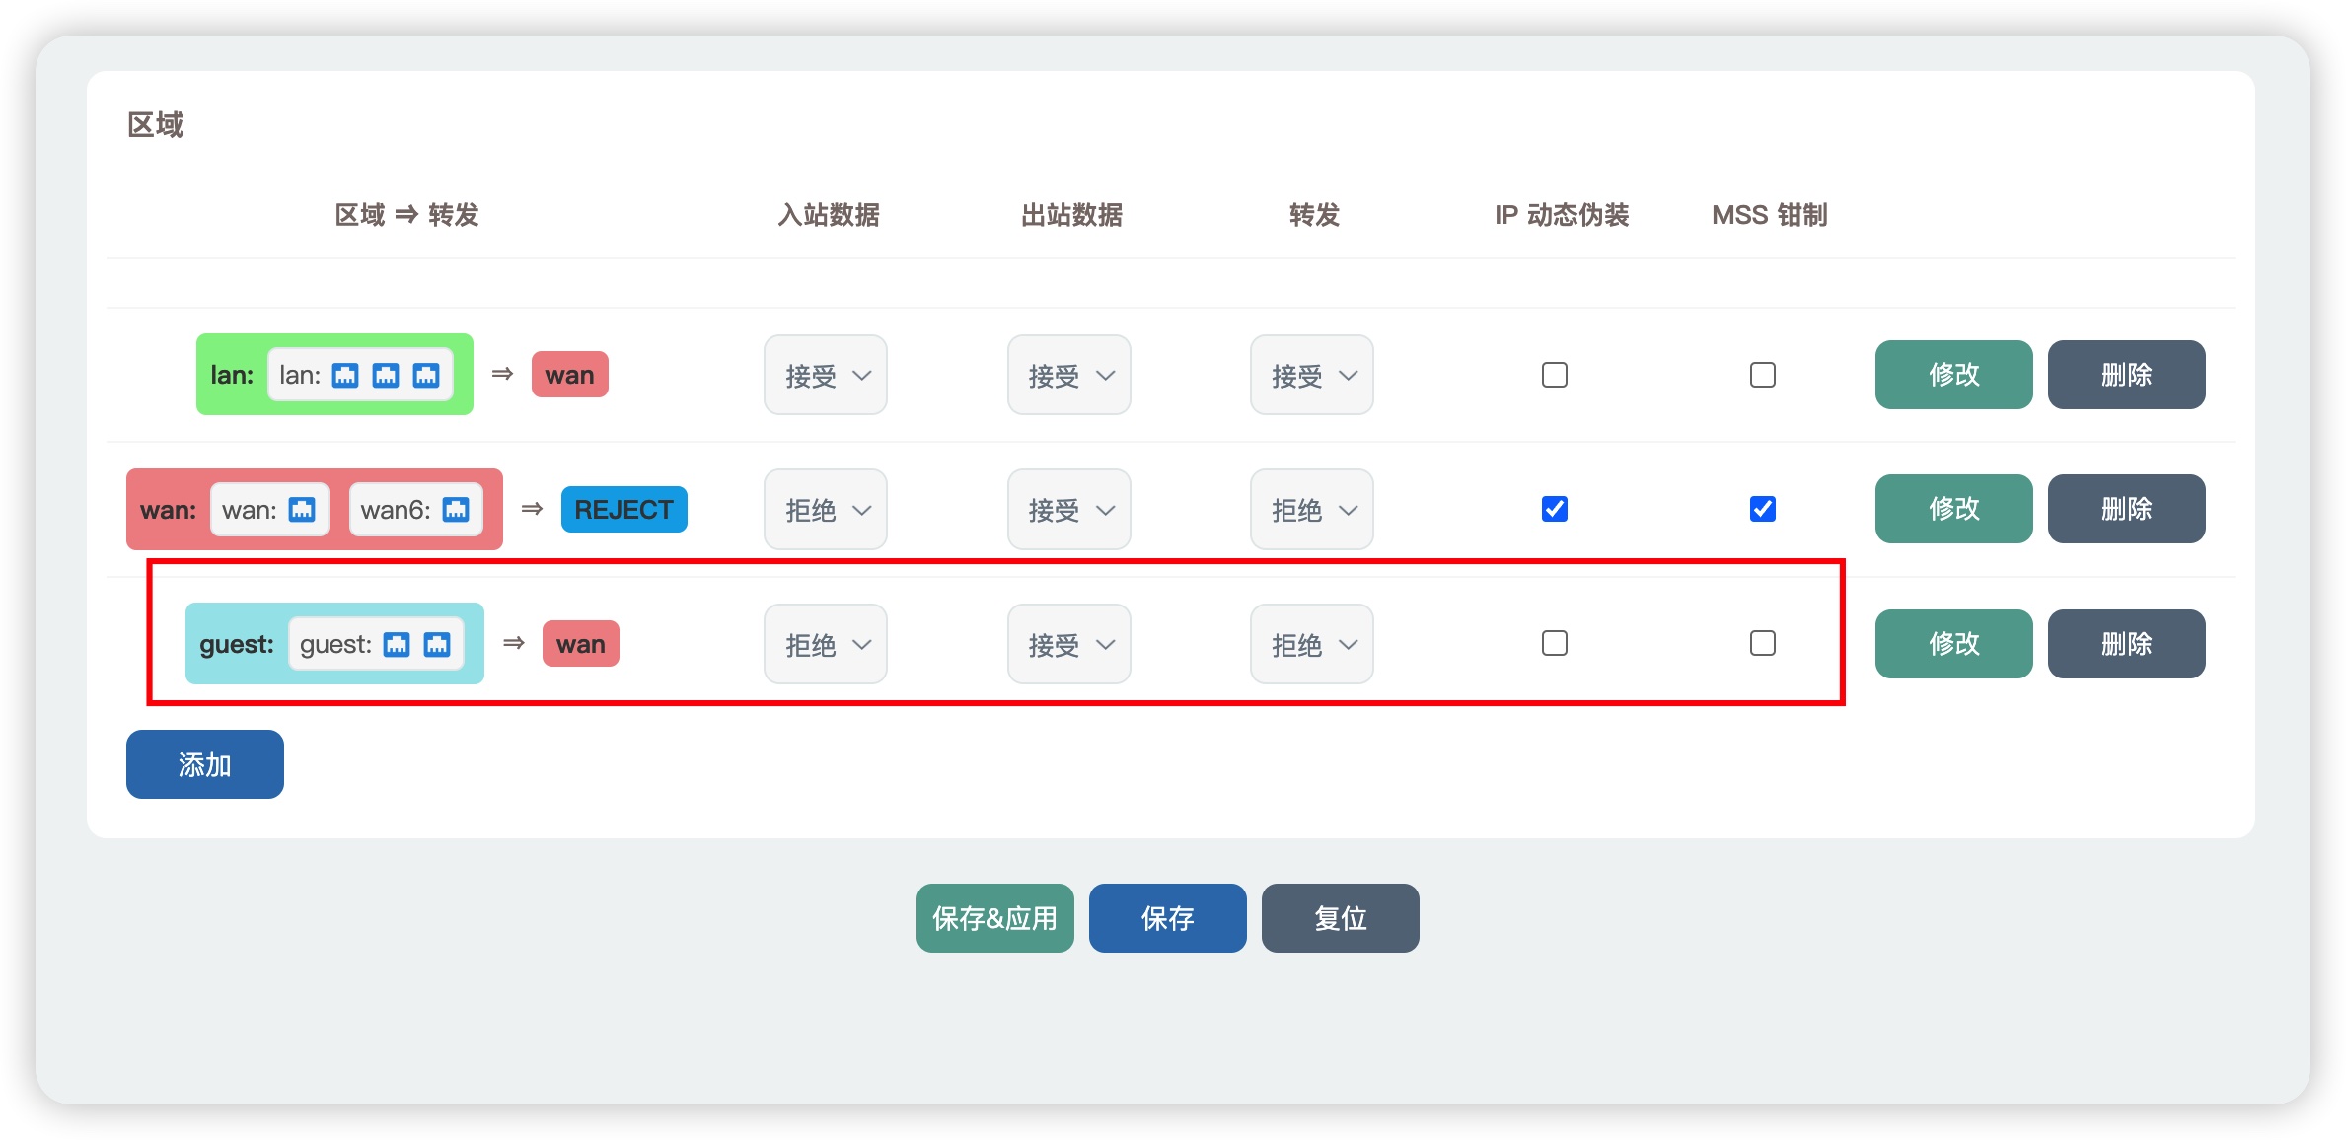Click the third network interface icon in lan zone
The image size is (2346, 1140).
tap(426, 374)
